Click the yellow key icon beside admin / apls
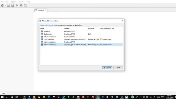176x99 pixels. (x=101, y=39)
